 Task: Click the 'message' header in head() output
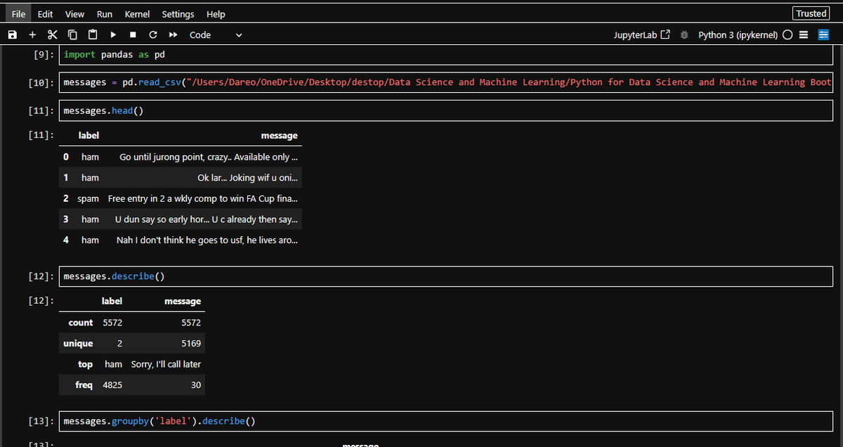point(279,136)
